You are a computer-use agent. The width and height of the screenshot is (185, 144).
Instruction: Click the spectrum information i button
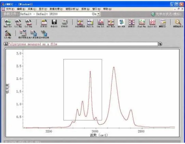pyautogui.click(x=6, y=44)
